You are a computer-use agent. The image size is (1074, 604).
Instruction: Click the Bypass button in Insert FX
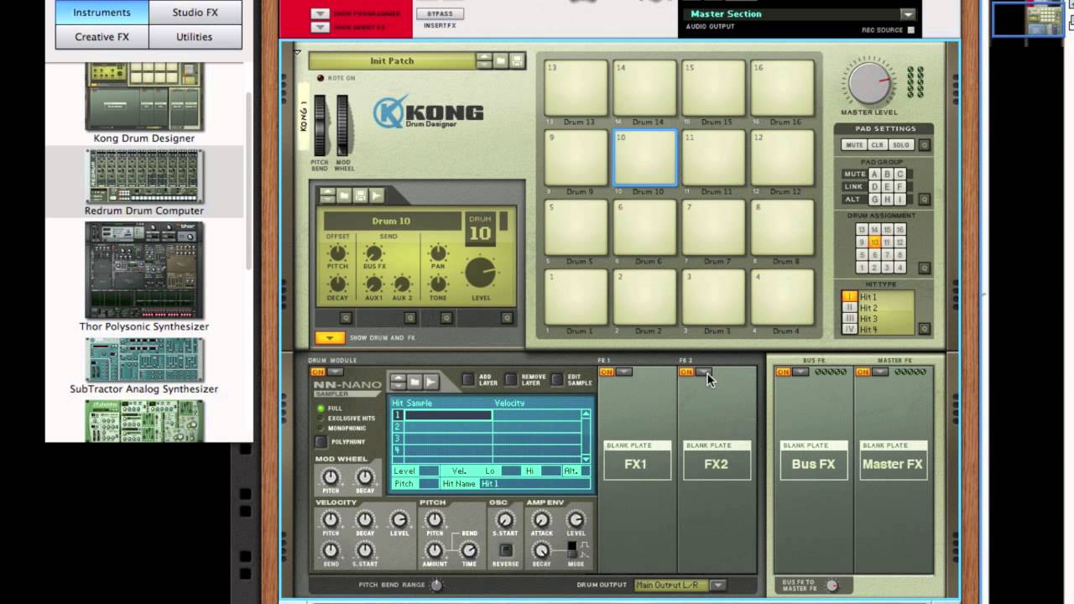click(440, 14)
